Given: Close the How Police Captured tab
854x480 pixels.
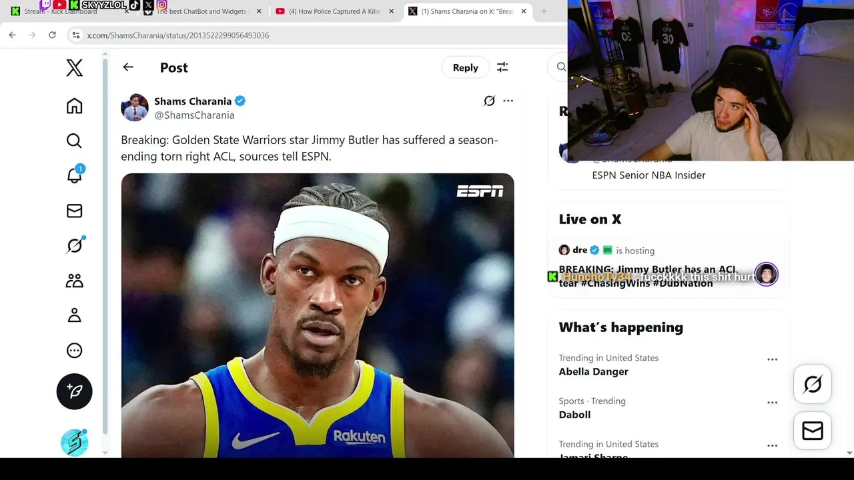Looking at the screenshot, I should (391, 11).
